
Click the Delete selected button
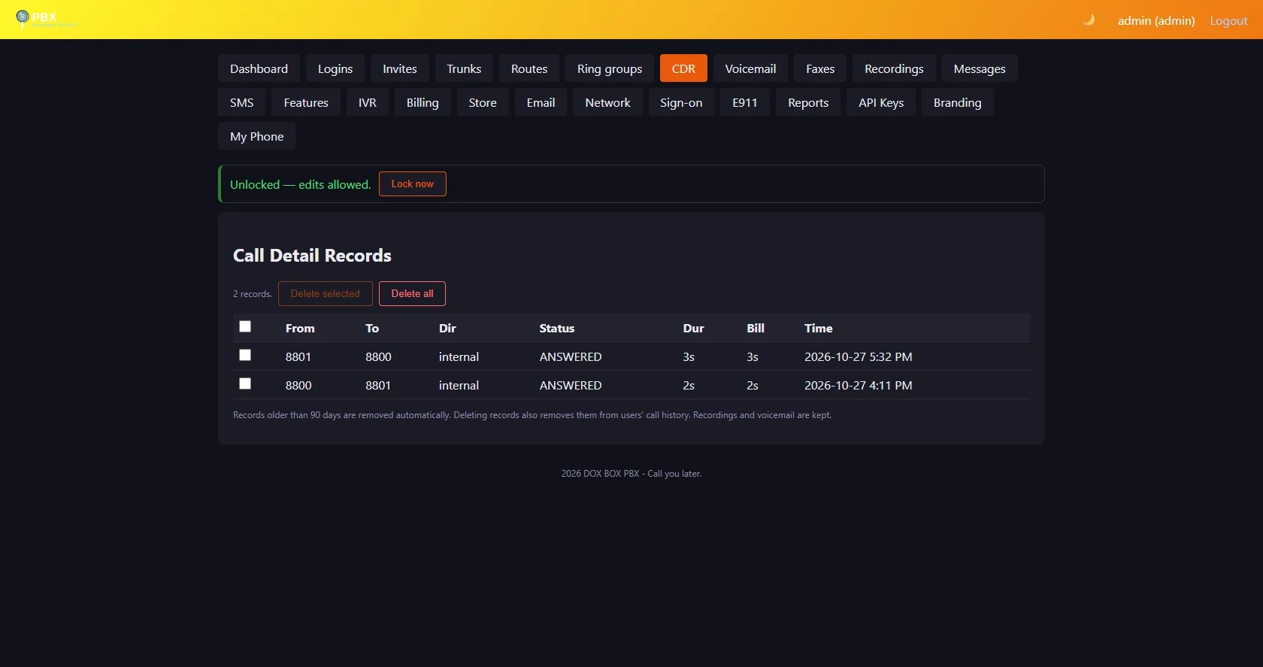tap(326, 294)
